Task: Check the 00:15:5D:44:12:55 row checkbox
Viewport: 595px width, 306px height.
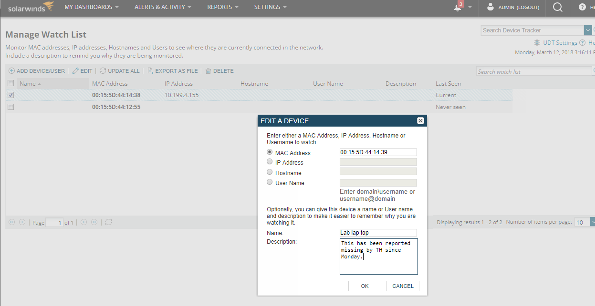Action: (x=11, y=107)
